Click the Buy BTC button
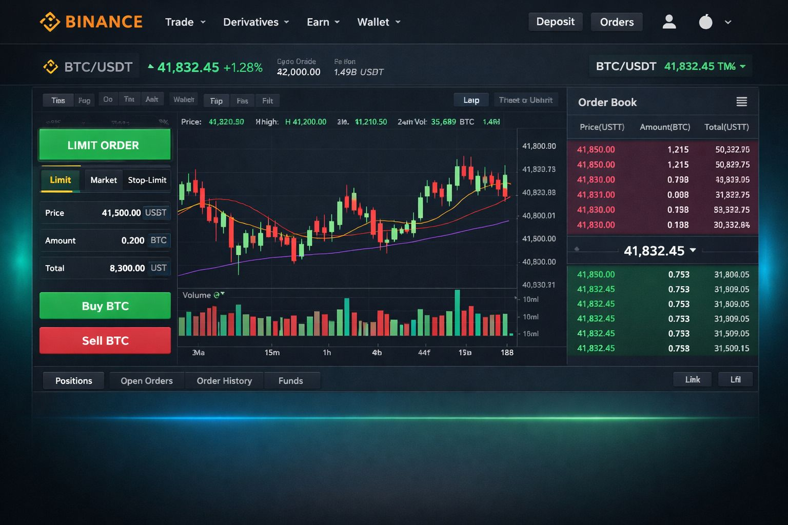788x525 pixels. [x=105, y=306]
